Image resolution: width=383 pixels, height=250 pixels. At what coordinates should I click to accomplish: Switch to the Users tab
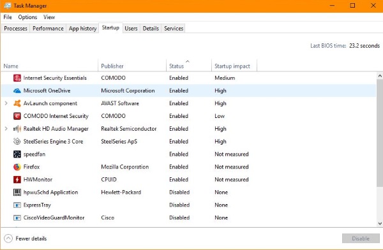[x=131, y=28]
